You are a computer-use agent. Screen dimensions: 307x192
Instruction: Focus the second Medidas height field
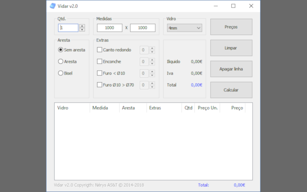[142, 28]
